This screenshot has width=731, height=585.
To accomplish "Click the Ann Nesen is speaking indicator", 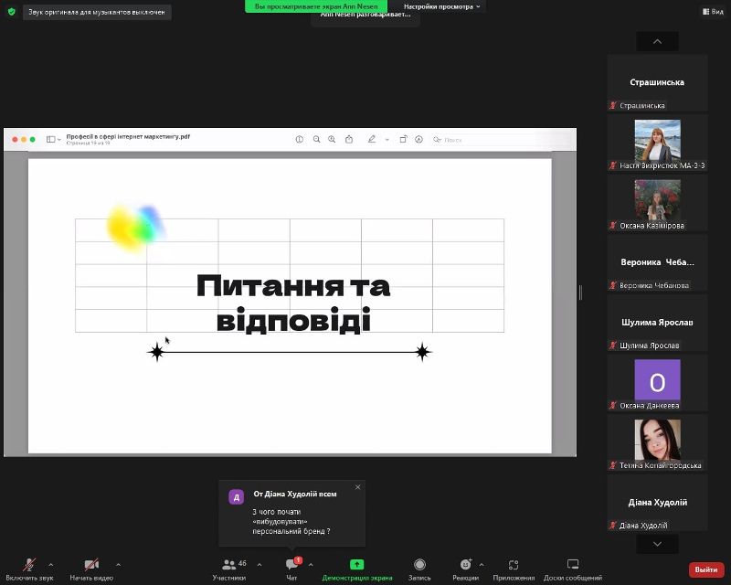I will 365,16.
